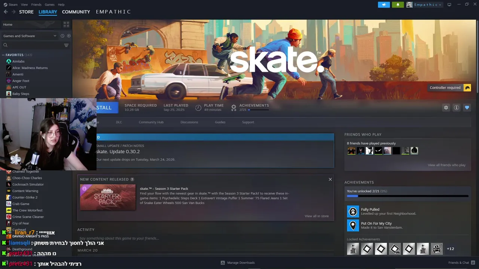
Task: Click the +12 locked achievements count
Action: pos(451,249)
